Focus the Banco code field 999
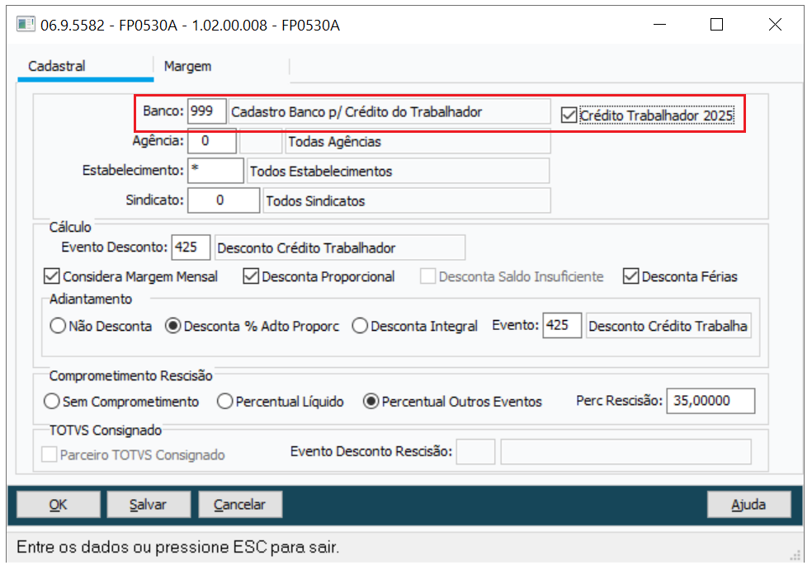The image size is (812, 570). (x=206, y=111)
